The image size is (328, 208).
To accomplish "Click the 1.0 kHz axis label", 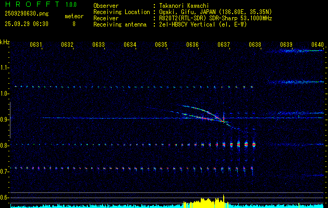I will point(4,94).
